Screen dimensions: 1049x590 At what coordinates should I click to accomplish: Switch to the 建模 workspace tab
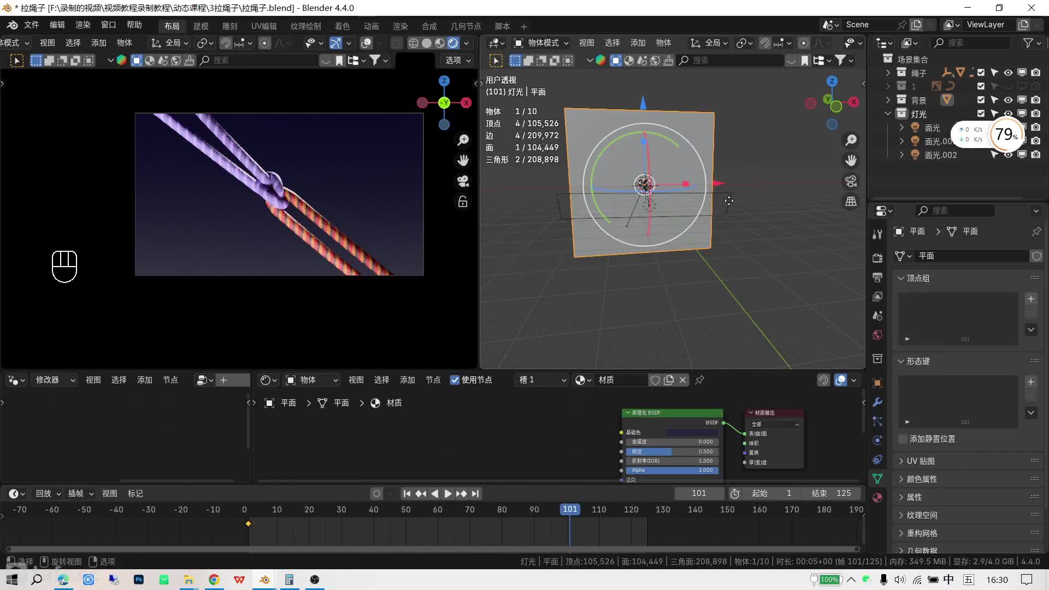point(201,26)
